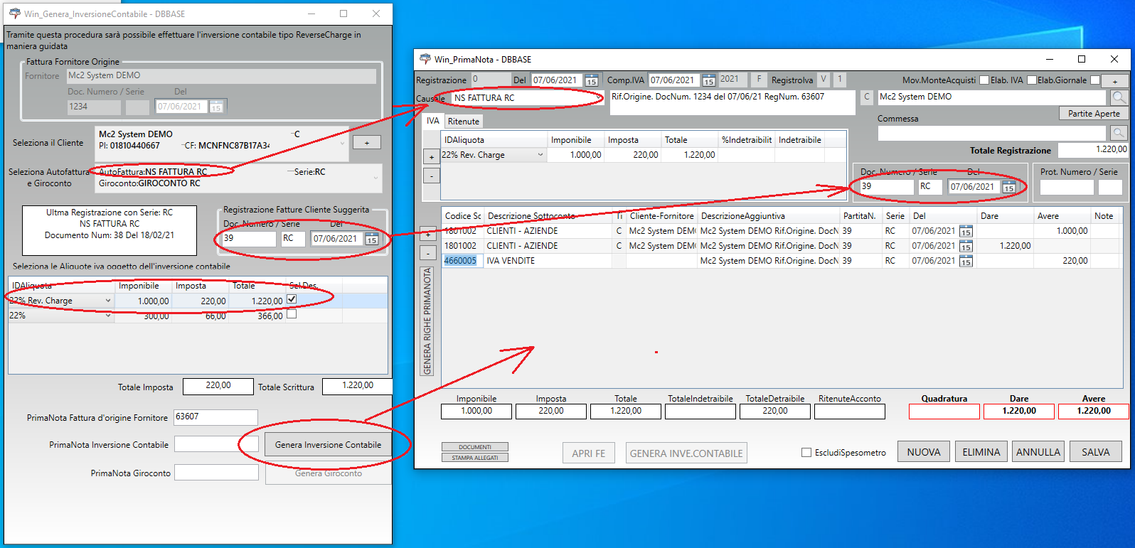Click Doc. Numero field 39 in PrimaNota

click(x=887, y=187)
